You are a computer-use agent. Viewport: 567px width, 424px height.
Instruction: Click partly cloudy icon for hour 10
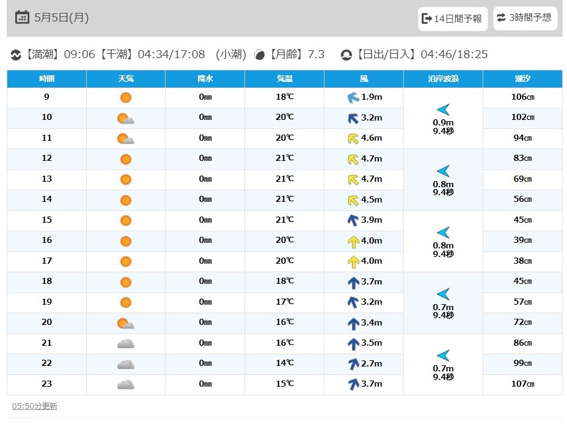point(125,118)
